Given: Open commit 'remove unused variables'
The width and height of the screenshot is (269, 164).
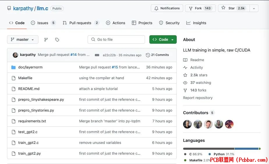Looking at the screenshot, I should coord(100,143).
